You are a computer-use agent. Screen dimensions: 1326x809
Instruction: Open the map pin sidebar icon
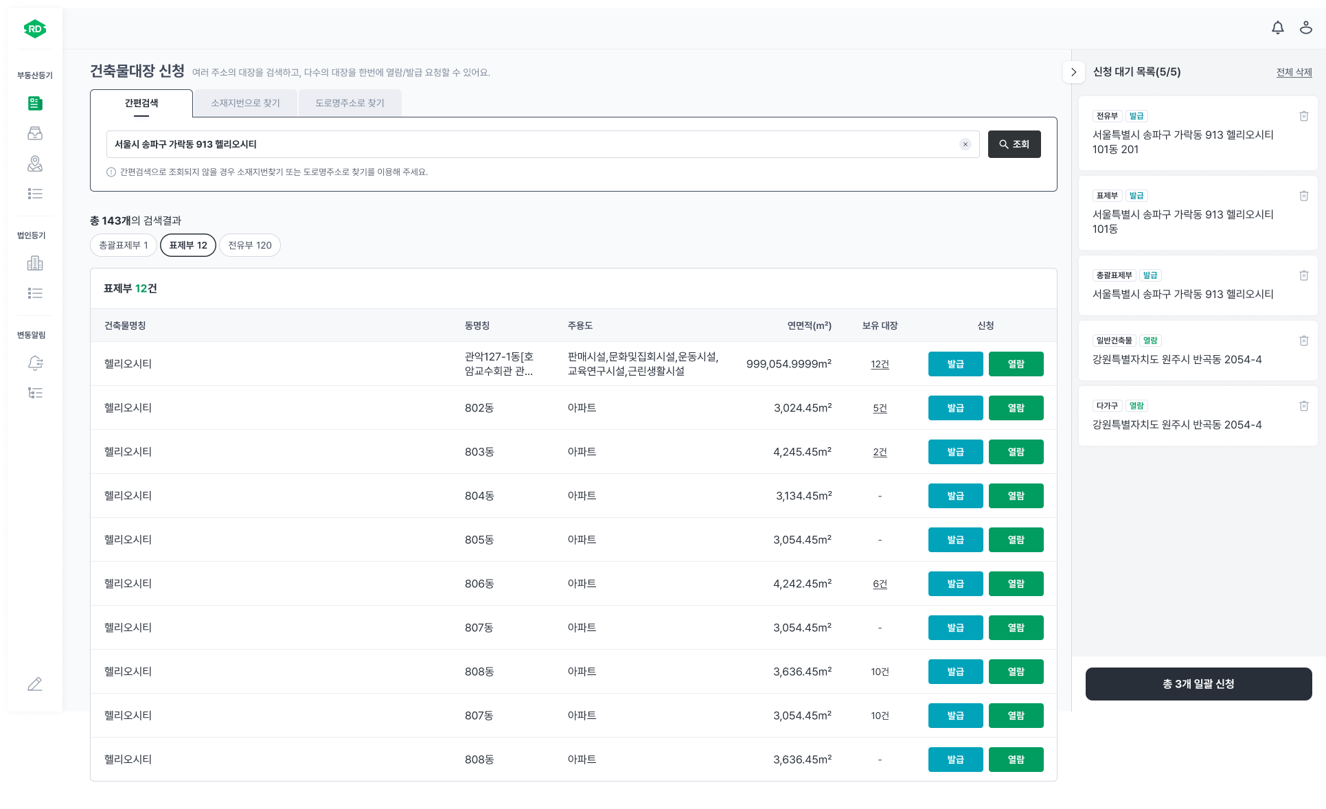(35, 163)
